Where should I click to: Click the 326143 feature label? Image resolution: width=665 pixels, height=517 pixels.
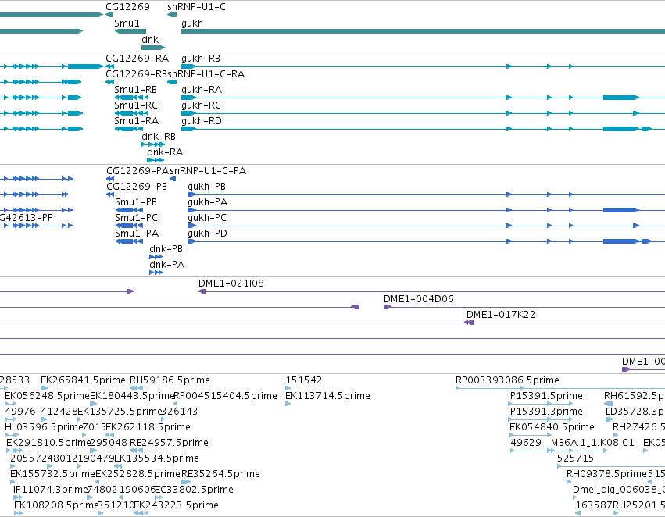(x=180, y=412)
